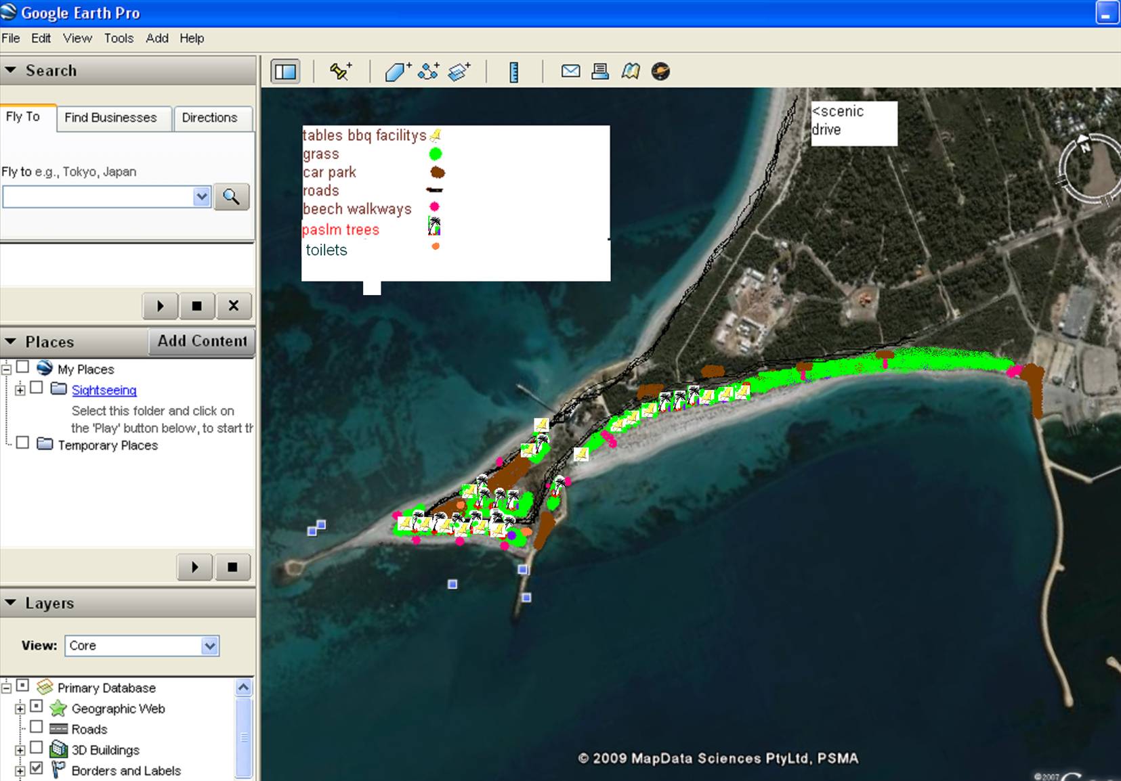This screenshot has height=781, width=1121.
Task: Enable the Roads layer checkbox
Action: pyautogui.click(x=37, y=727)
